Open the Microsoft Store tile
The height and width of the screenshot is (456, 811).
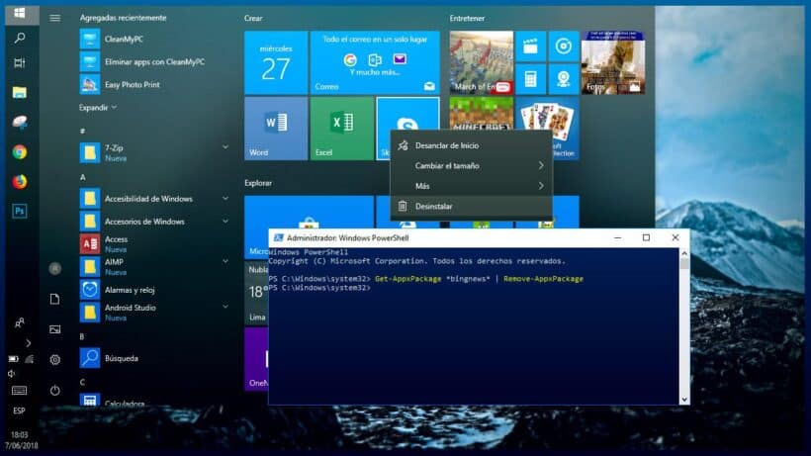309,212
